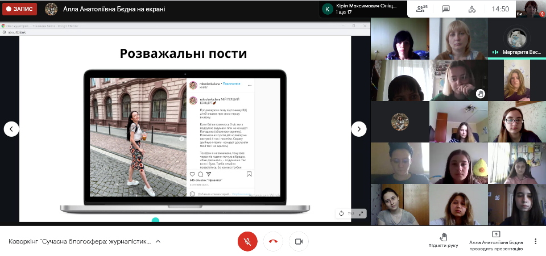Click the blue Подписаться follow link
The height and width of the screenshot is (256, 546).
coord(231,83)
